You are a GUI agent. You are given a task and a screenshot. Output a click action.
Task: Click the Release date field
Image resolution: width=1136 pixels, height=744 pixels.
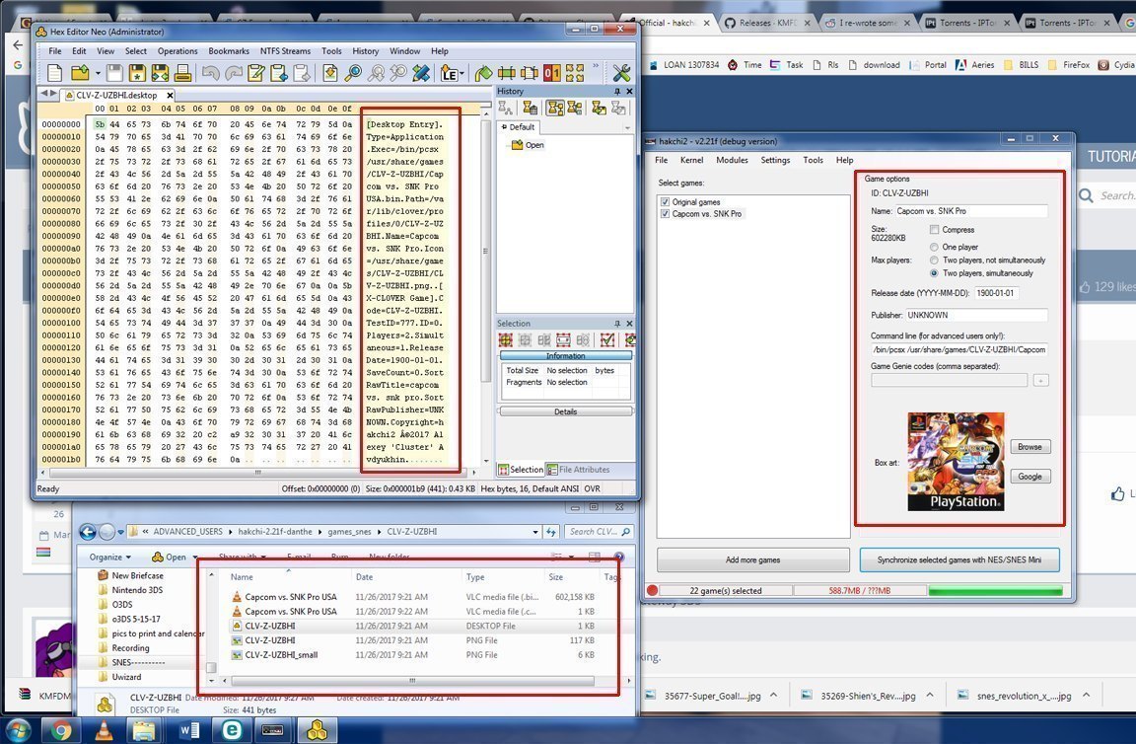tap(996, 293)
